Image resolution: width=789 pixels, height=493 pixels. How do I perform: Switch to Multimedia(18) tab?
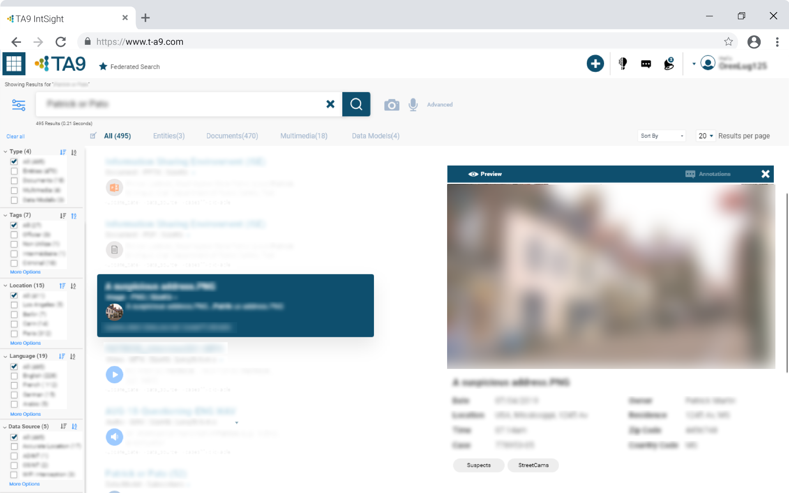coord(304,136)
